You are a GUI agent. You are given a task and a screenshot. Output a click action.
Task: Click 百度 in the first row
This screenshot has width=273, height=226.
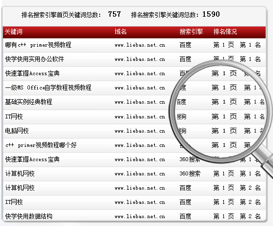pyautogui.click(x=186, y=45)
